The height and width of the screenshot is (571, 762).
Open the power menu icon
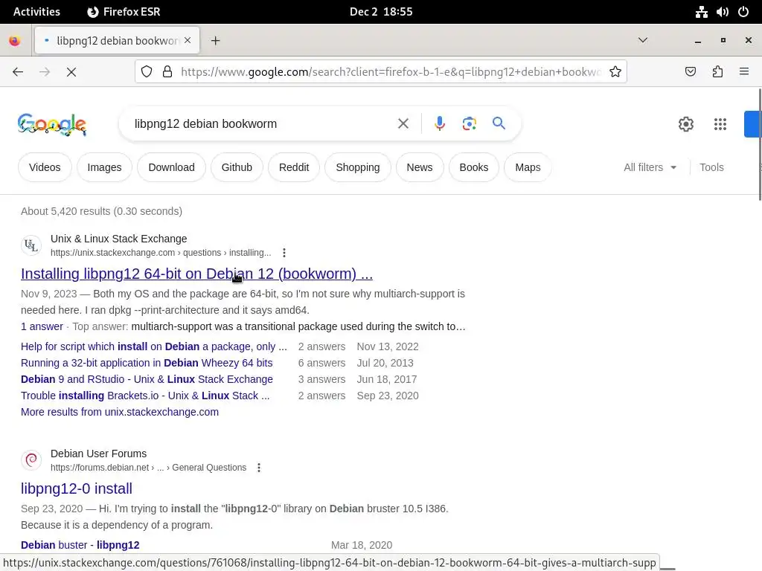(743, 12)
